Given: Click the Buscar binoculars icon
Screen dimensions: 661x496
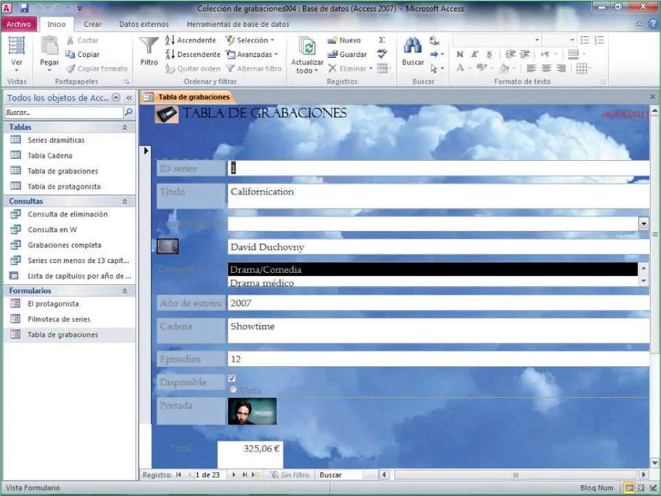Looking at the screenshot, I should click(x=412, y=47).
